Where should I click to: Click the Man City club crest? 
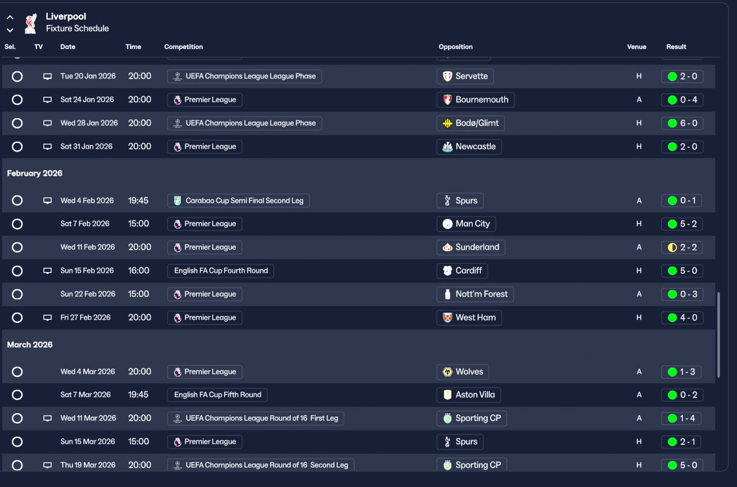(447, 224)
